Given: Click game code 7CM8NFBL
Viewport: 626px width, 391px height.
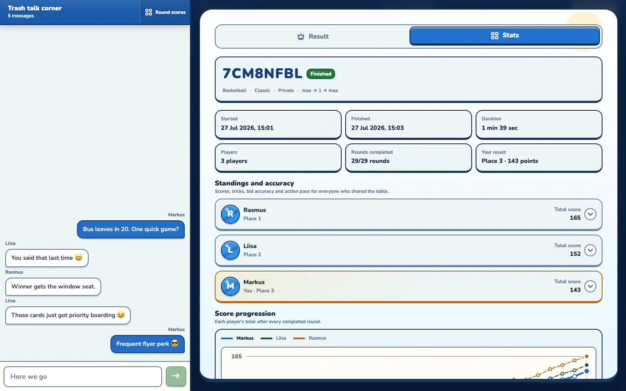Looking at the screenshot, I should coord(262,73).
